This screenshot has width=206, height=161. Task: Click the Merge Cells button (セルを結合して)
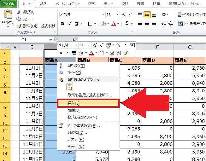(x=192, y=24)
